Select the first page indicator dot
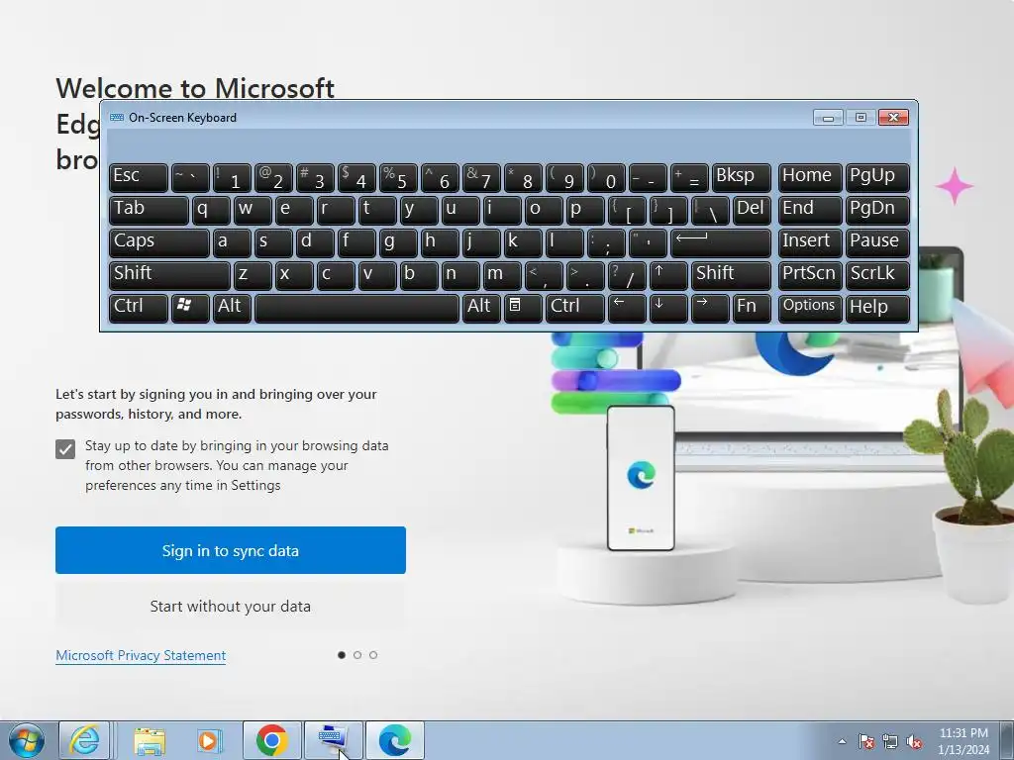This screenshot has height=760, width=1014. pyautogui.click(x=342, y=655)
